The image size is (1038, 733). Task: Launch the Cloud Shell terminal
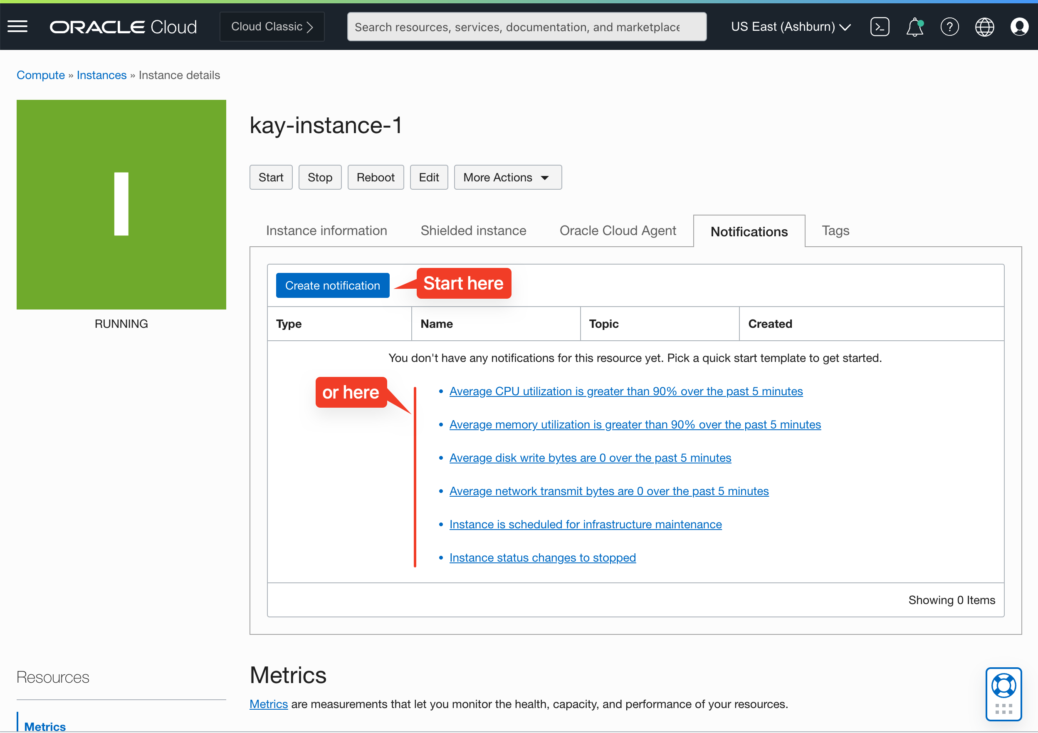pyautogui.click(x=880, y=26)
